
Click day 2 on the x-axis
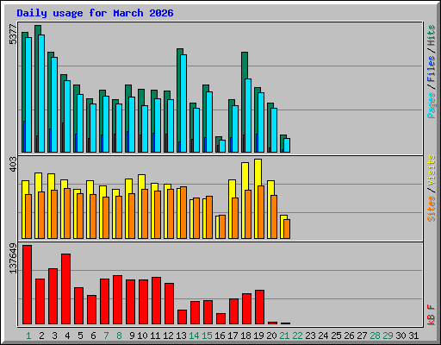tap(41, 336)
